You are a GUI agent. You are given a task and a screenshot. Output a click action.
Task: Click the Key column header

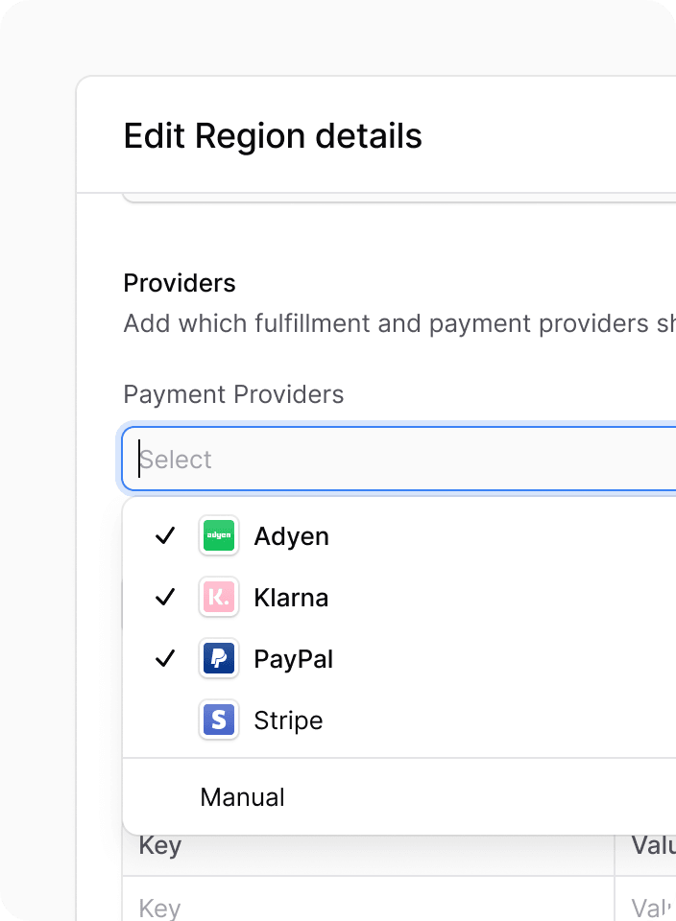pos(160,846)
